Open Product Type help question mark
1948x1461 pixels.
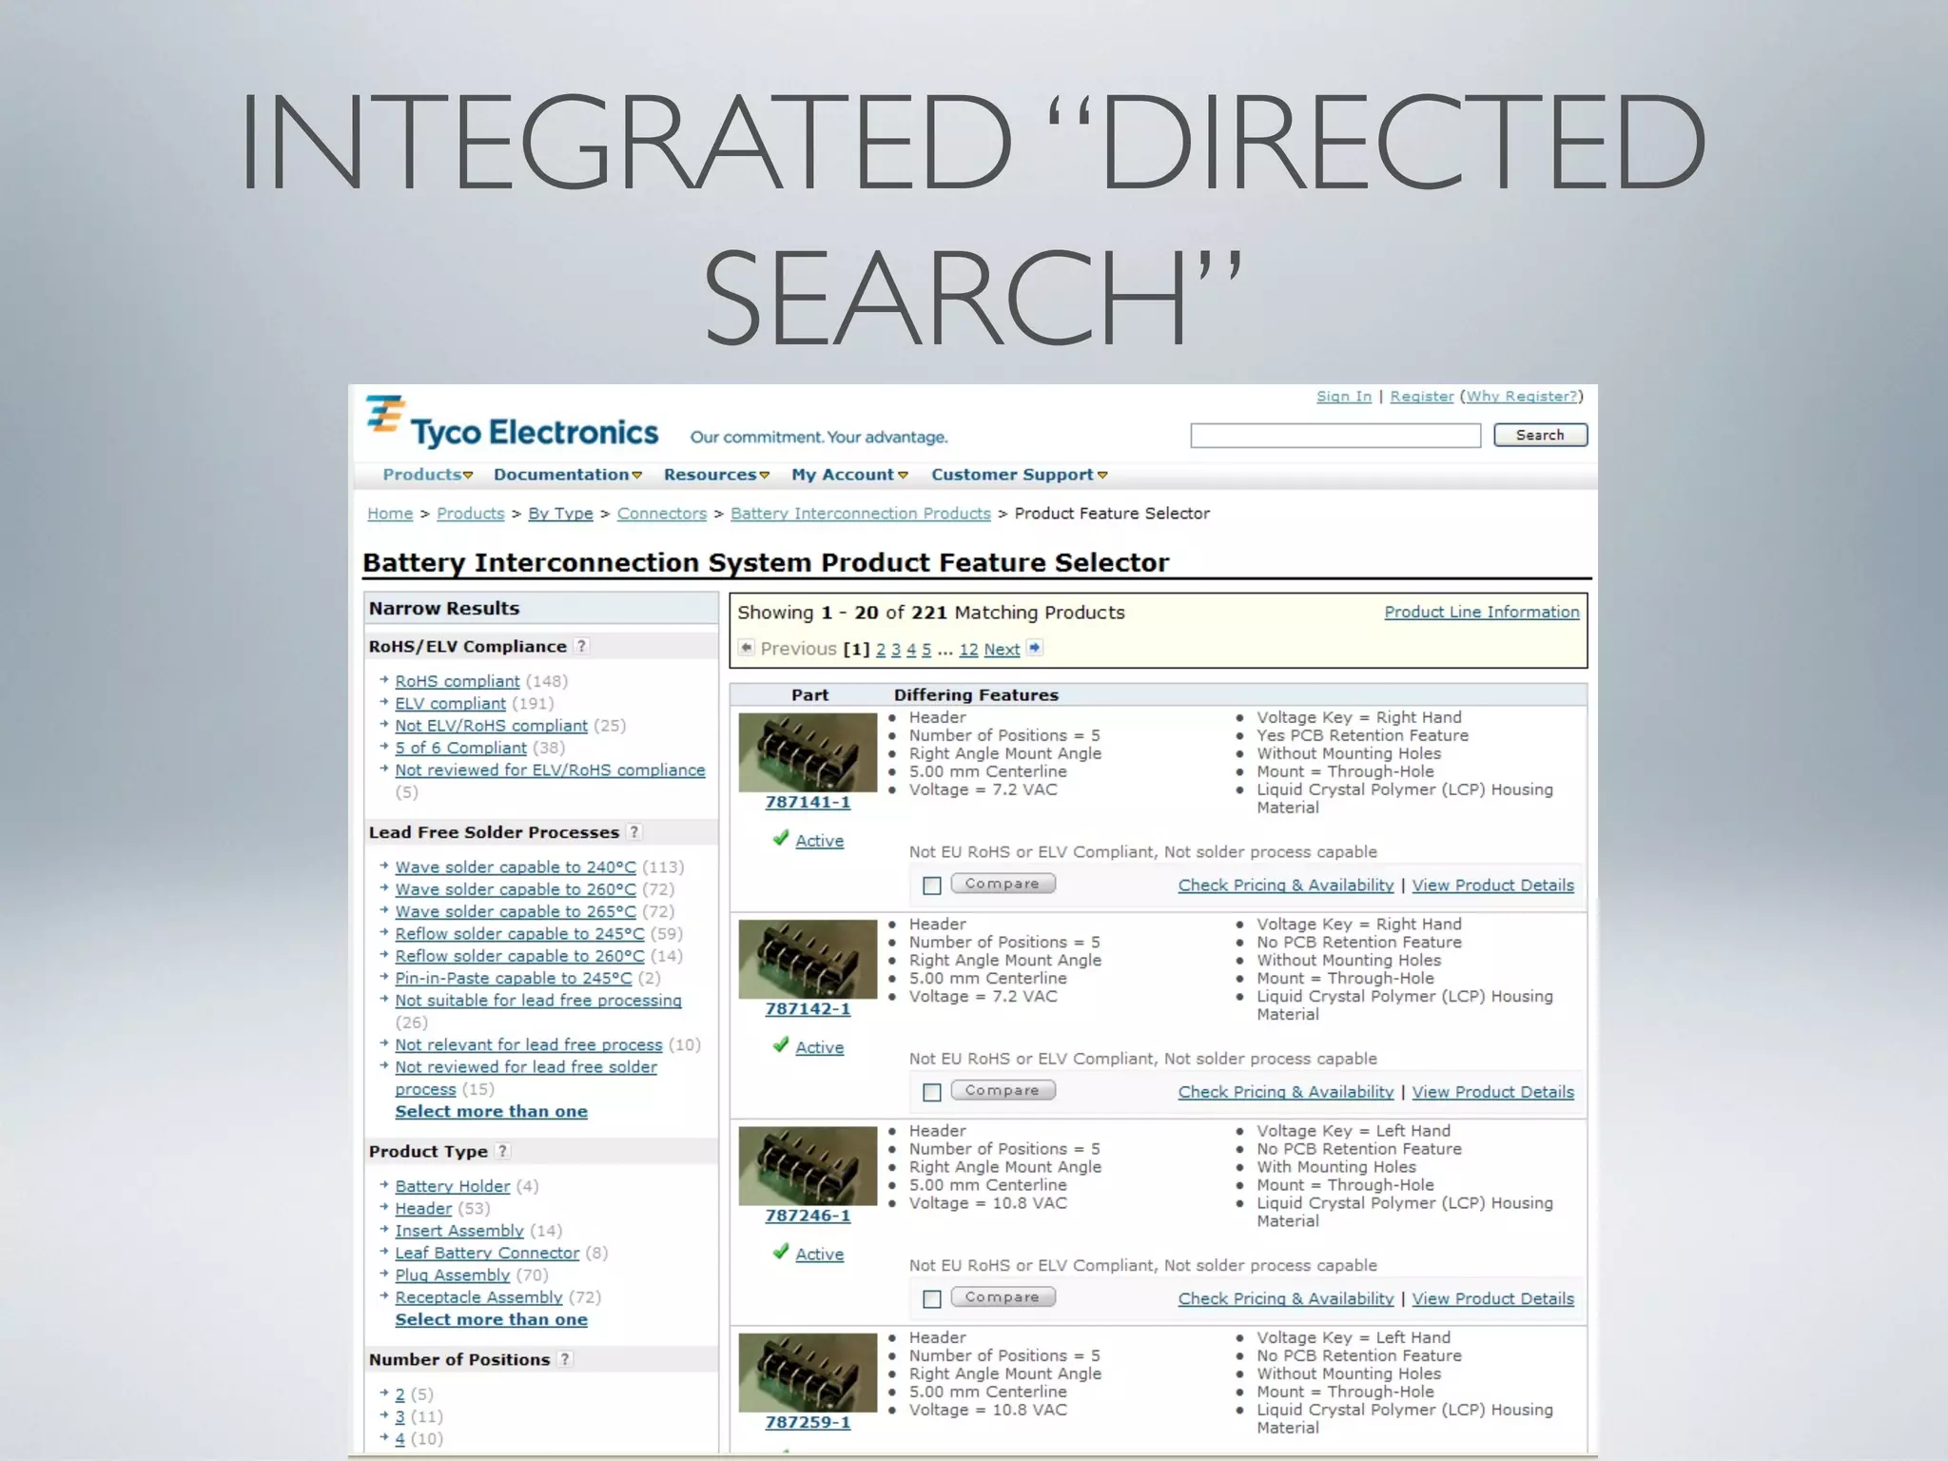[503, 1151]
